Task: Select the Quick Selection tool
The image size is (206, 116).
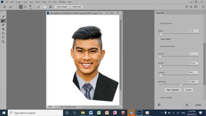Action: [x=3, y=16]
